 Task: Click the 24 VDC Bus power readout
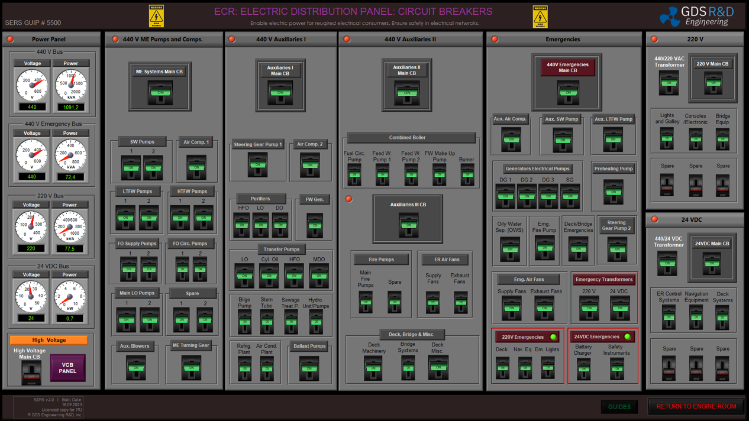70,319
